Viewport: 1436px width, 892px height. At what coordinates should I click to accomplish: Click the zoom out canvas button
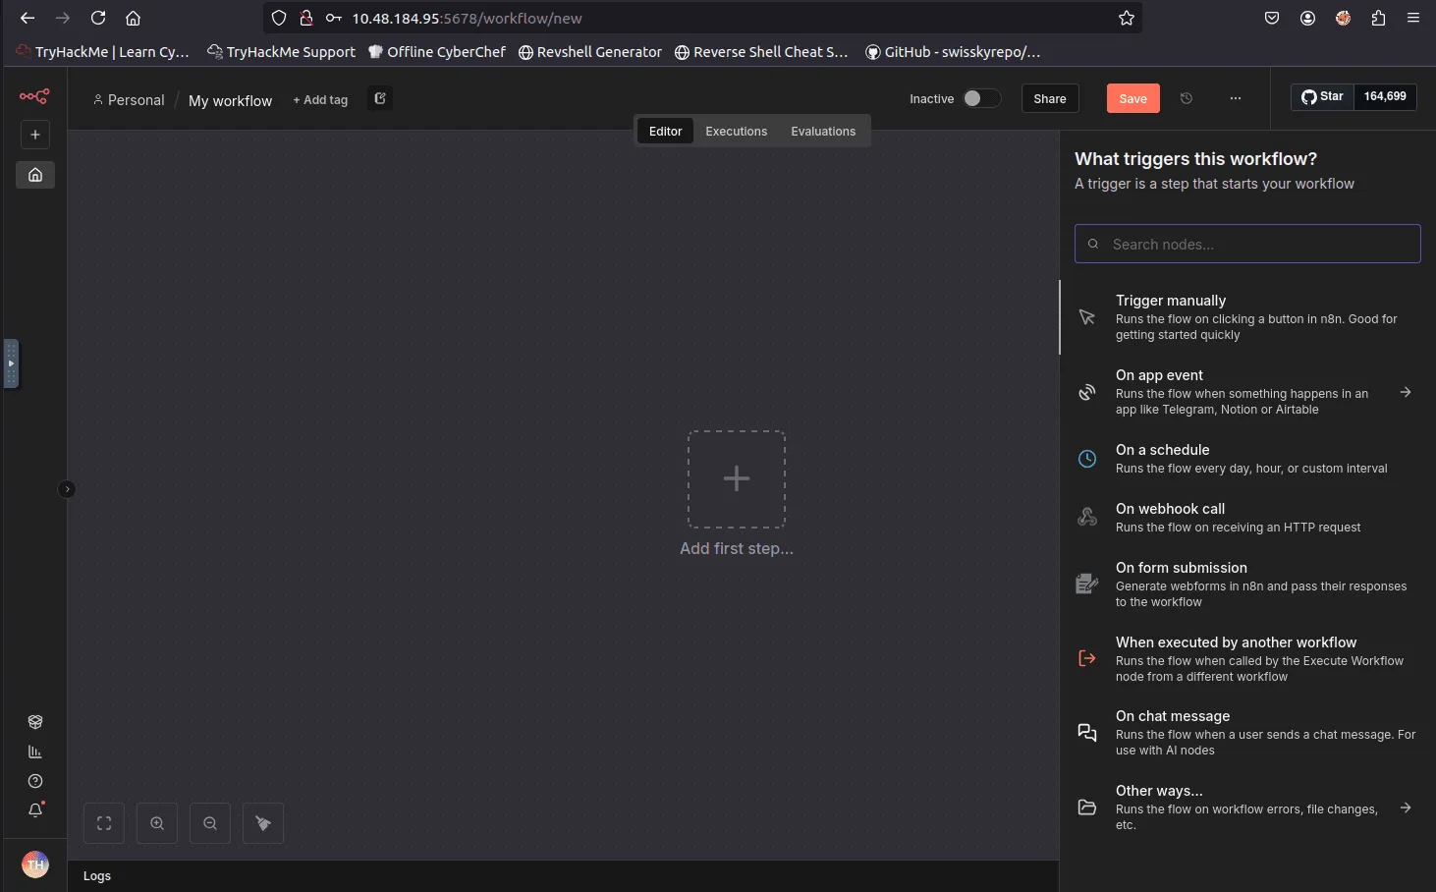click(x=210, y=823)
